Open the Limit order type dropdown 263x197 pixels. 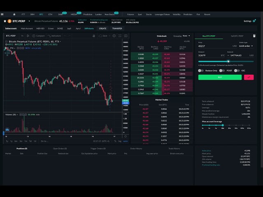click(x=246, y=46)
